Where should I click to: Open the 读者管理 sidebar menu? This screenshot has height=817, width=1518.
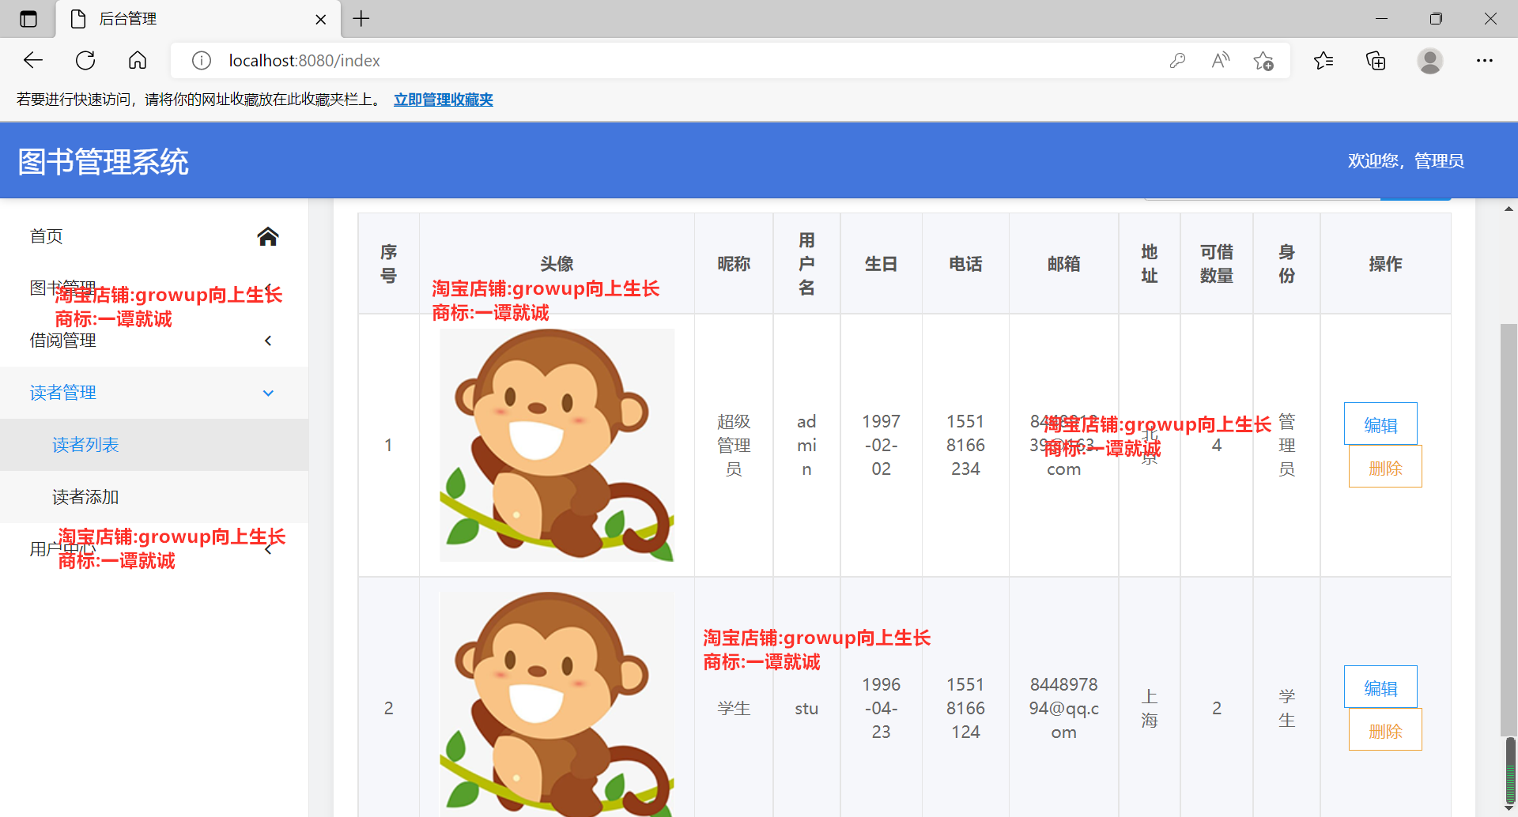[154, 393]
